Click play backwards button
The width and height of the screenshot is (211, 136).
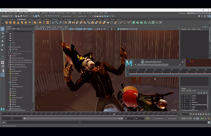coord(199,114)
